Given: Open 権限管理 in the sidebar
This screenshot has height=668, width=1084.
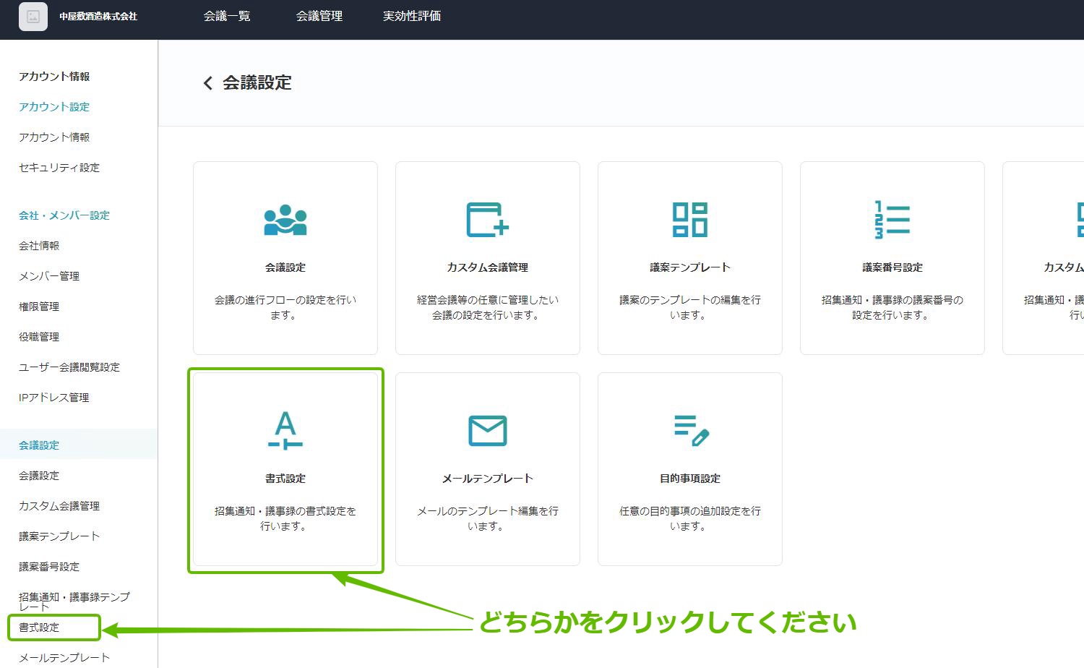Looking at the screenshot, I should 39,307.
